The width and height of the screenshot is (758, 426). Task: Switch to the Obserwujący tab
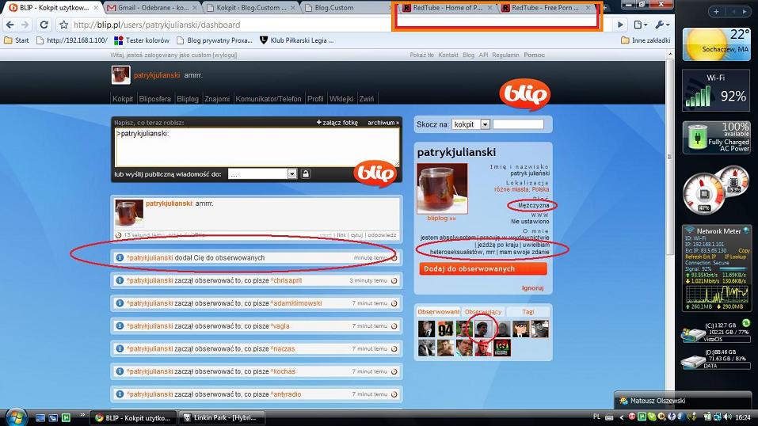click(483, 312)
